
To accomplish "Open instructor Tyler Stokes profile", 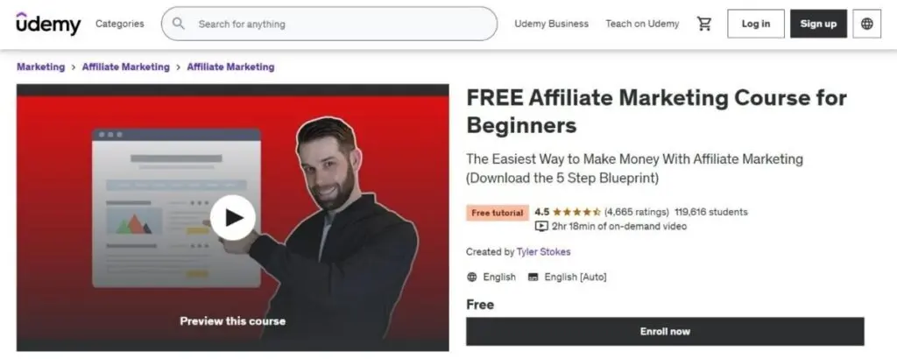I will pos(543,251).
